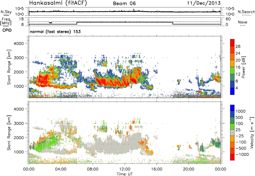Select the 100 label on velocity colorbar

pyautogui.click(x=240, y=124)
